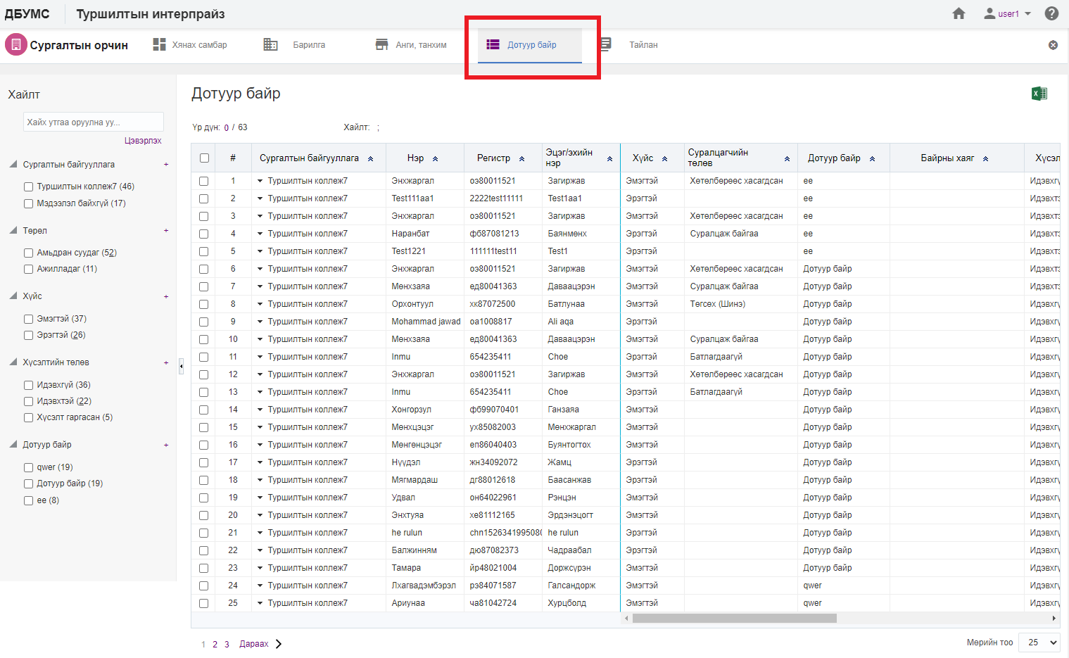
Task: Sort by Суралцагчийн төлөв column arrow
Action: (x=787, y=159)
